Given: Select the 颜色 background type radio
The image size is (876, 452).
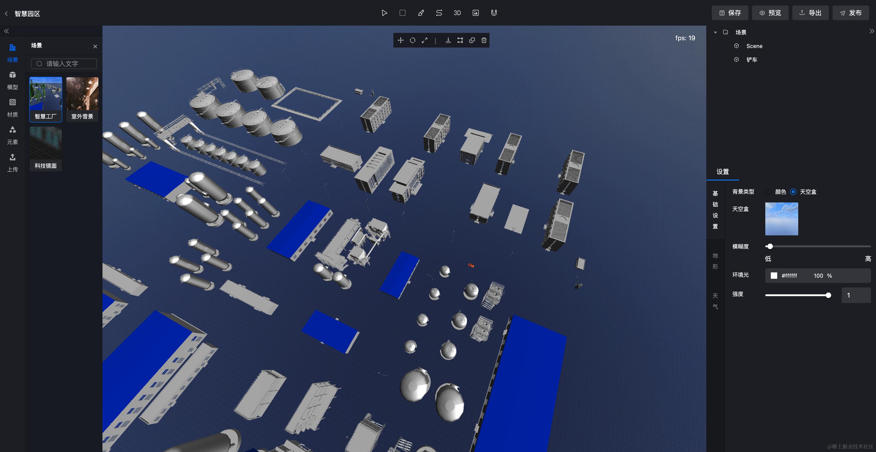Looking at the screenshot, I should tap(769, 192).
